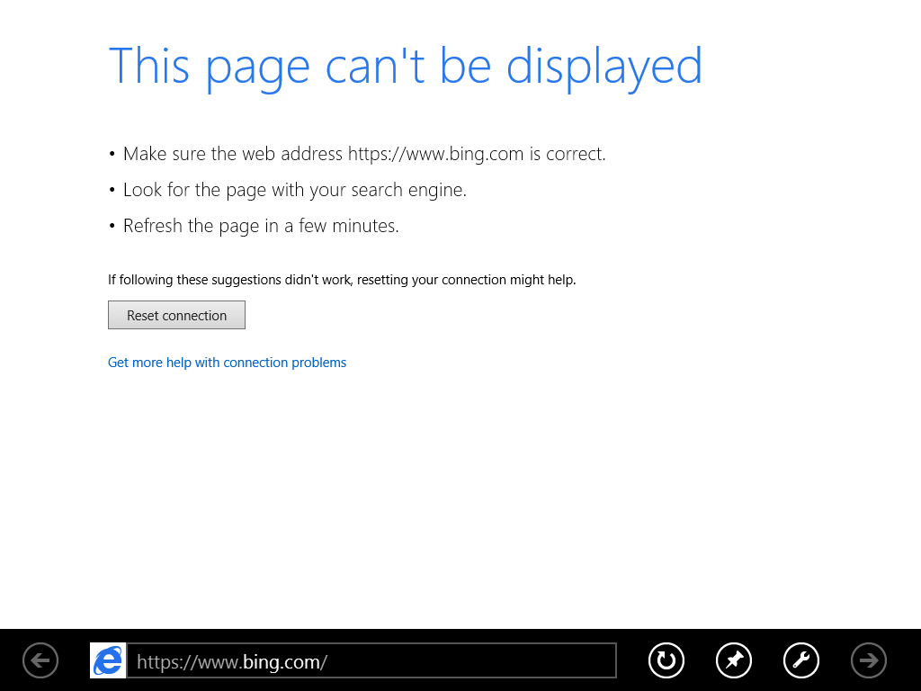Click the Internet Explorer site icon
Image resolution: width=921 pixels, height=691 pixels.
point(108,660)
